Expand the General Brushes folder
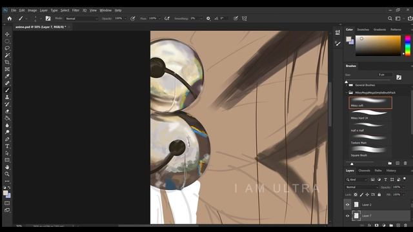 coord(347,85)
